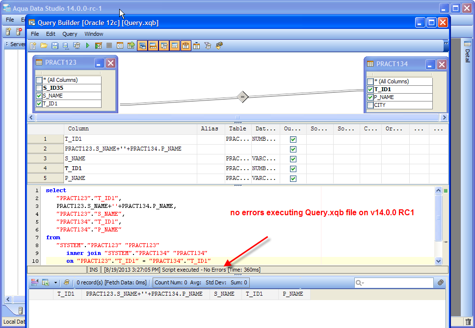Save the query with the floppy icon
This screenshot has height=328, width=475.
[55, 46]
